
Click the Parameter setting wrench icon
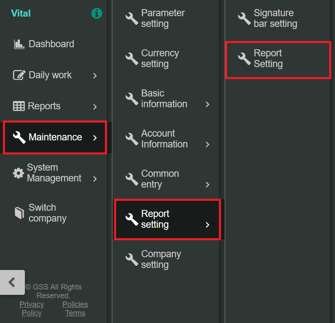click(132, 18)
